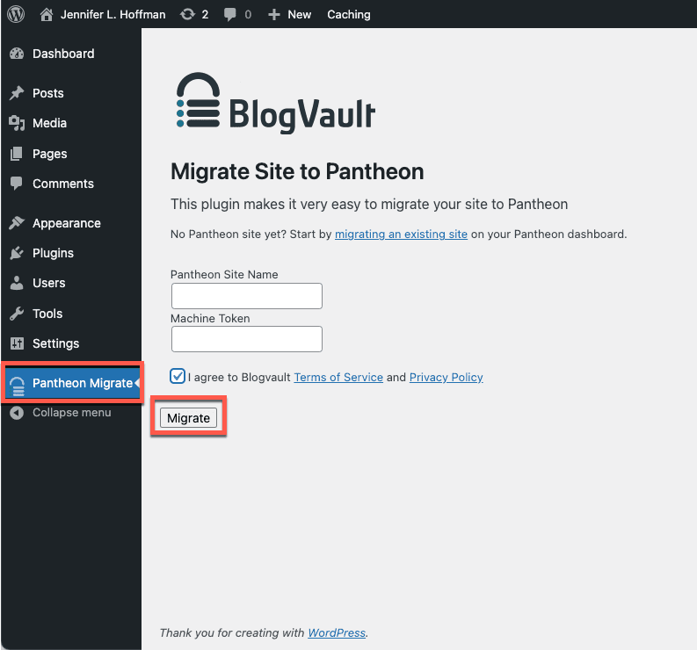Click the Collapse menu arrow icon

pyautogui.click(x=17, y=413)
